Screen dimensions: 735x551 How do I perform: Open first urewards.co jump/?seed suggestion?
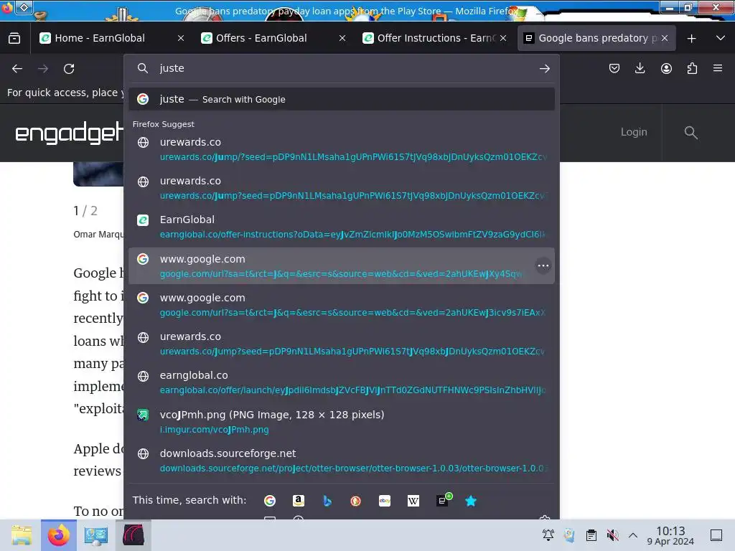tap(342, 149)
